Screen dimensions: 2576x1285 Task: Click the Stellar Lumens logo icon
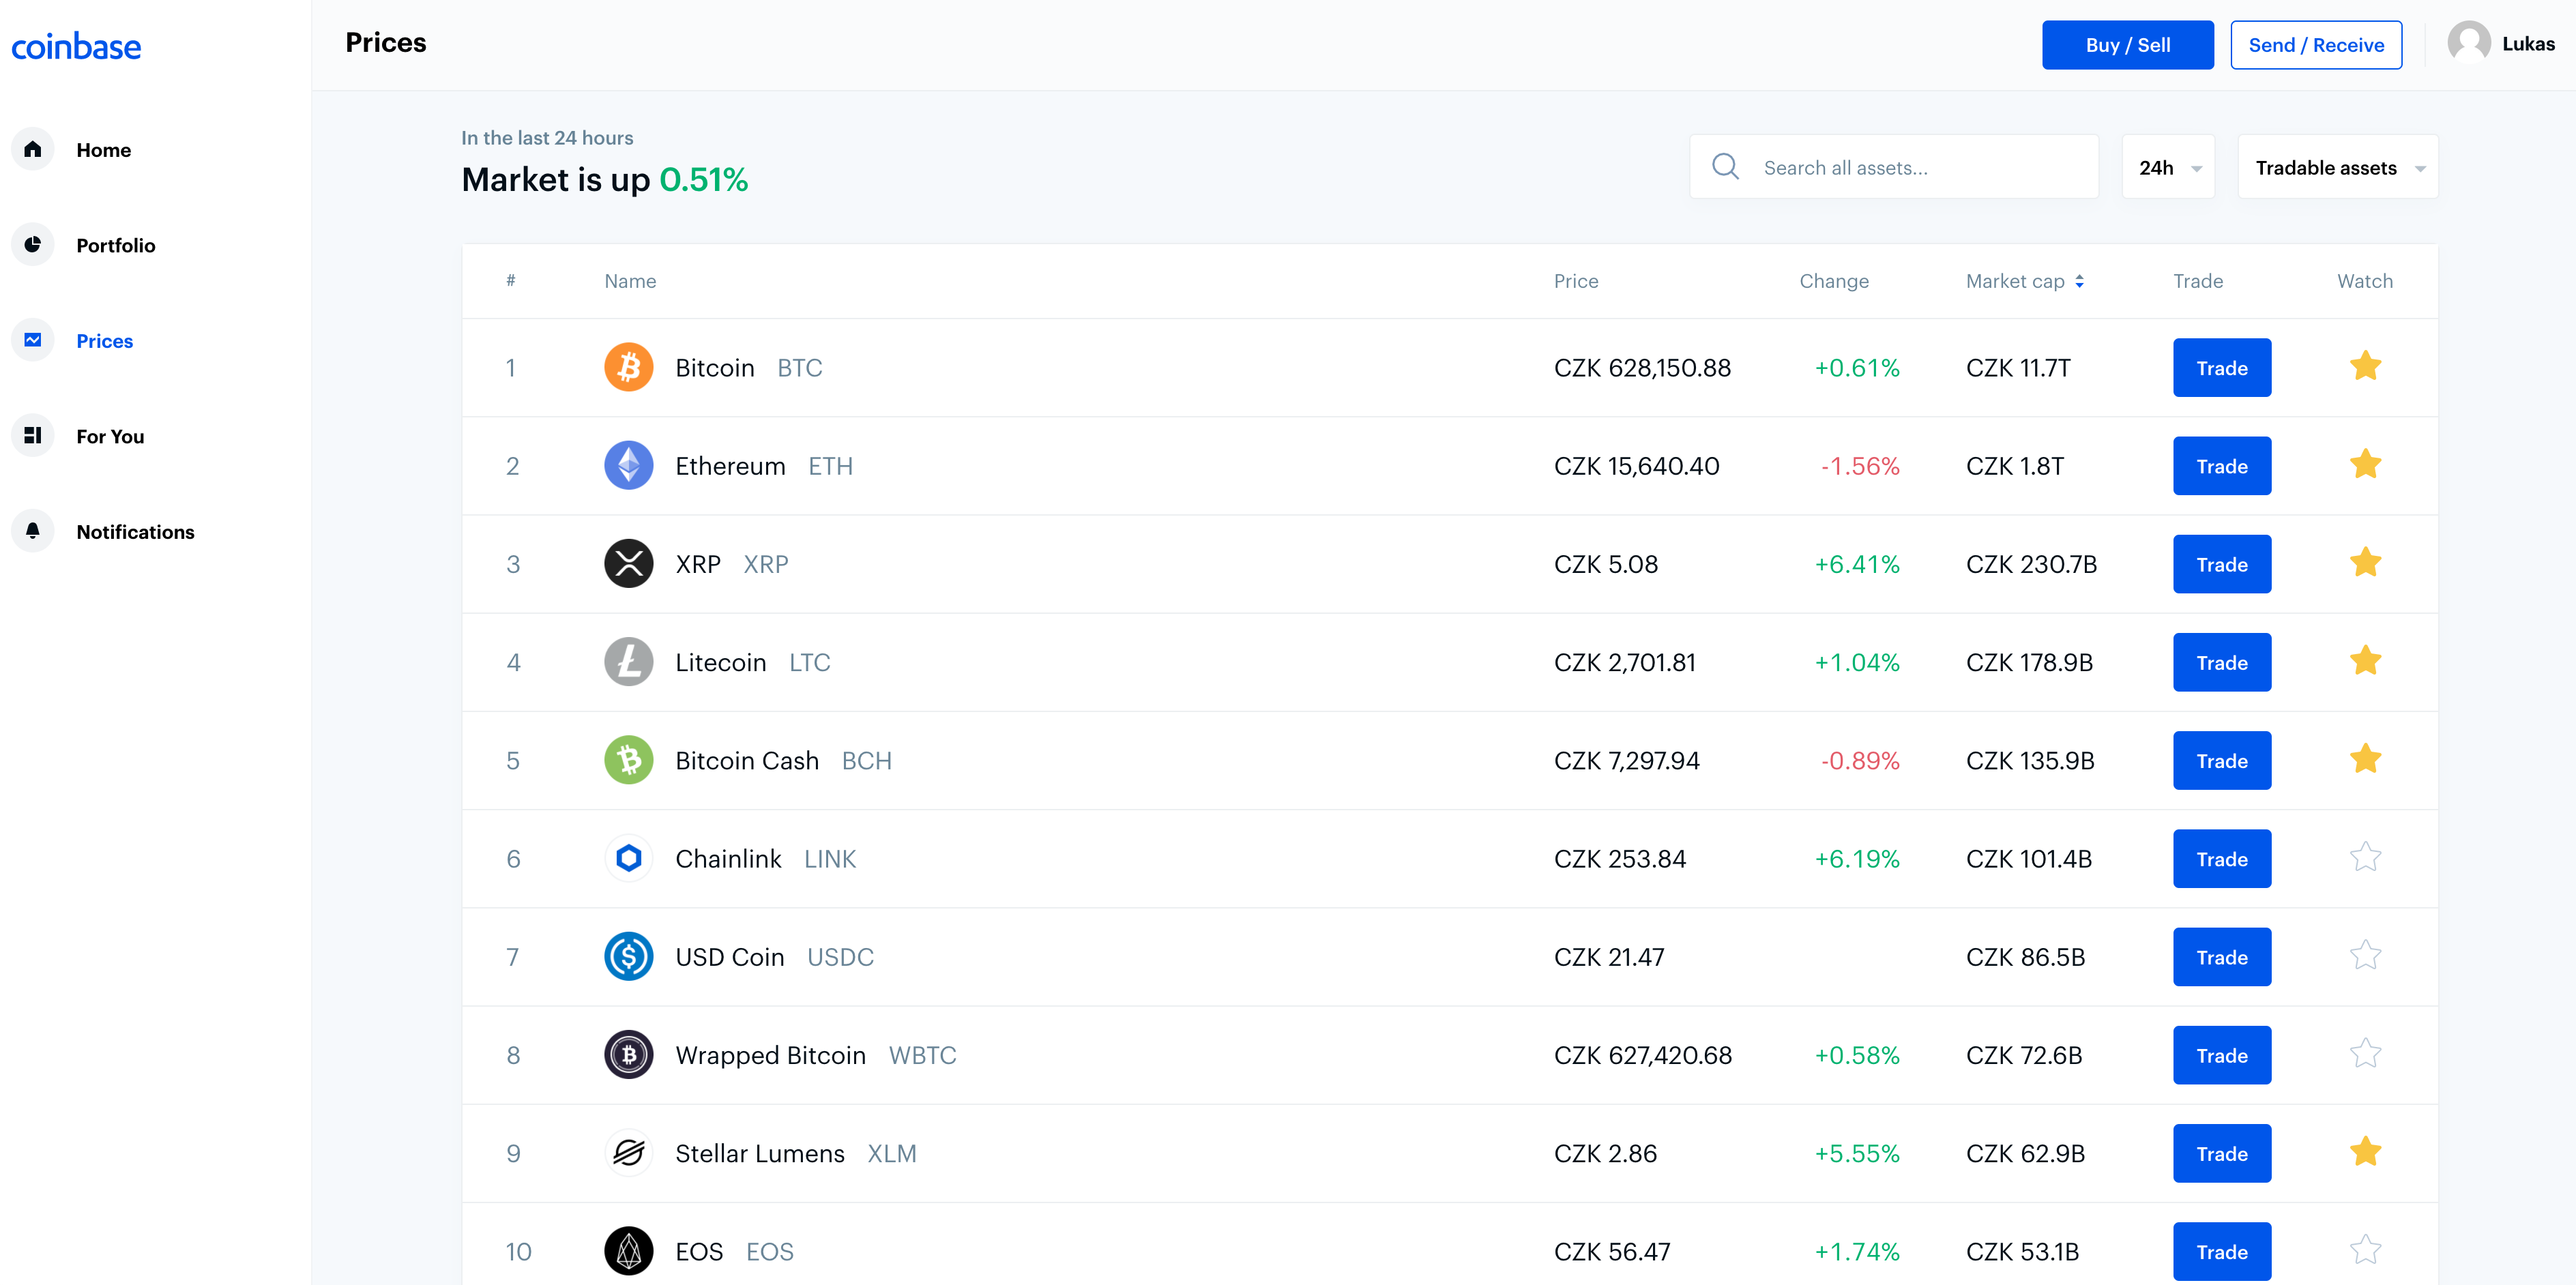pos(628,1153)
